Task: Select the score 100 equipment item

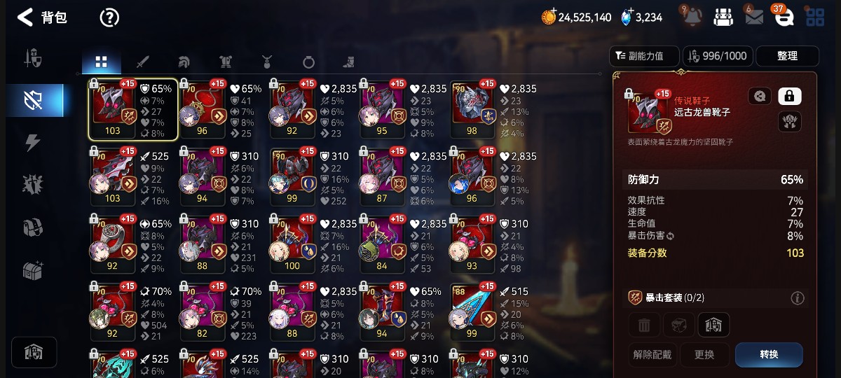Action: [x=292, y=243]
